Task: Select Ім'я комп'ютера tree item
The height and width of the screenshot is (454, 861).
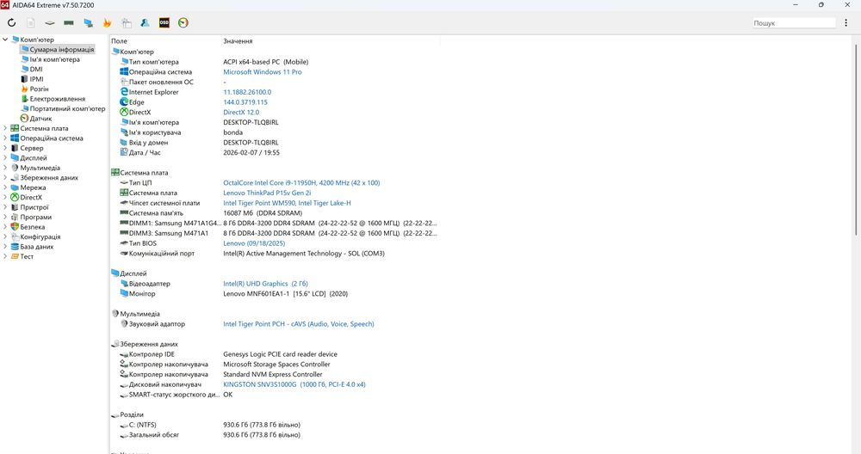Action: (x=54, y=59)
